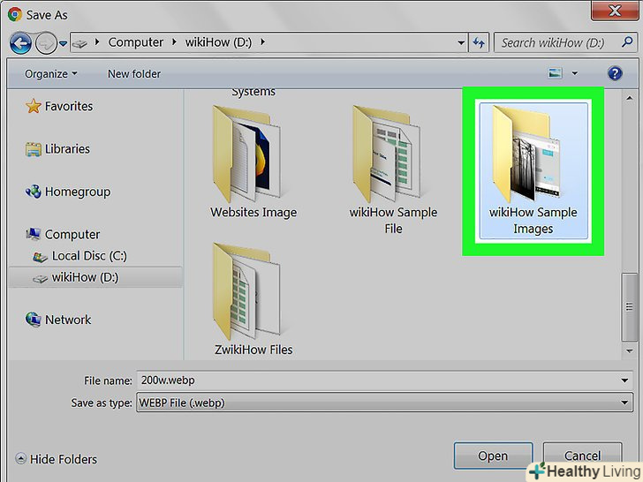643x482 pixels.
Task: Click the Change your view icon
Action: tap(556, 73)
